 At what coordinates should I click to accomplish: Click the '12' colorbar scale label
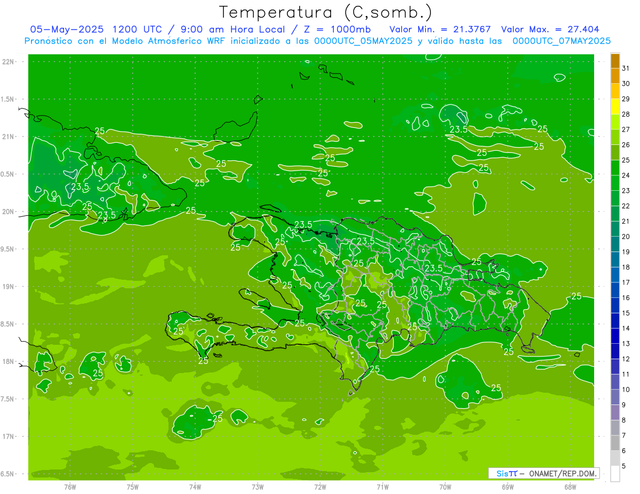[x=626, y=359]
